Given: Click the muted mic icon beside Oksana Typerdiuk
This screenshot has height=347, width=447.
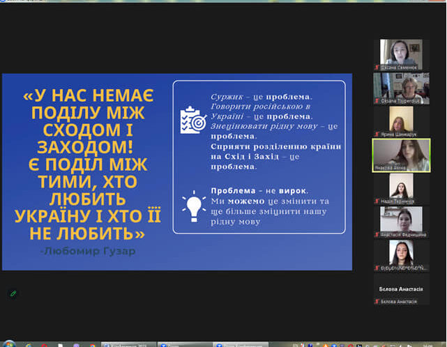Looking at the screenshot, I should tap(377, 101).
